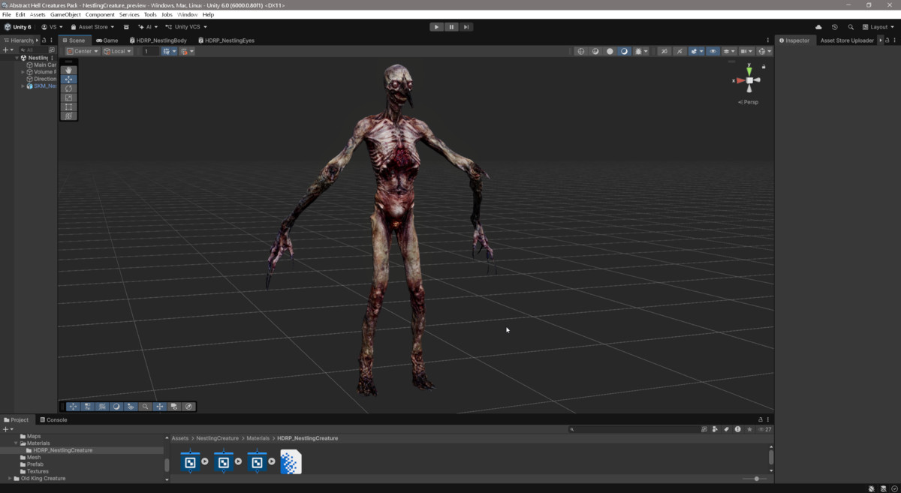Select unlit draw mode sphere icon
Viewport: 901px width, 493px height.
[610, 51]
